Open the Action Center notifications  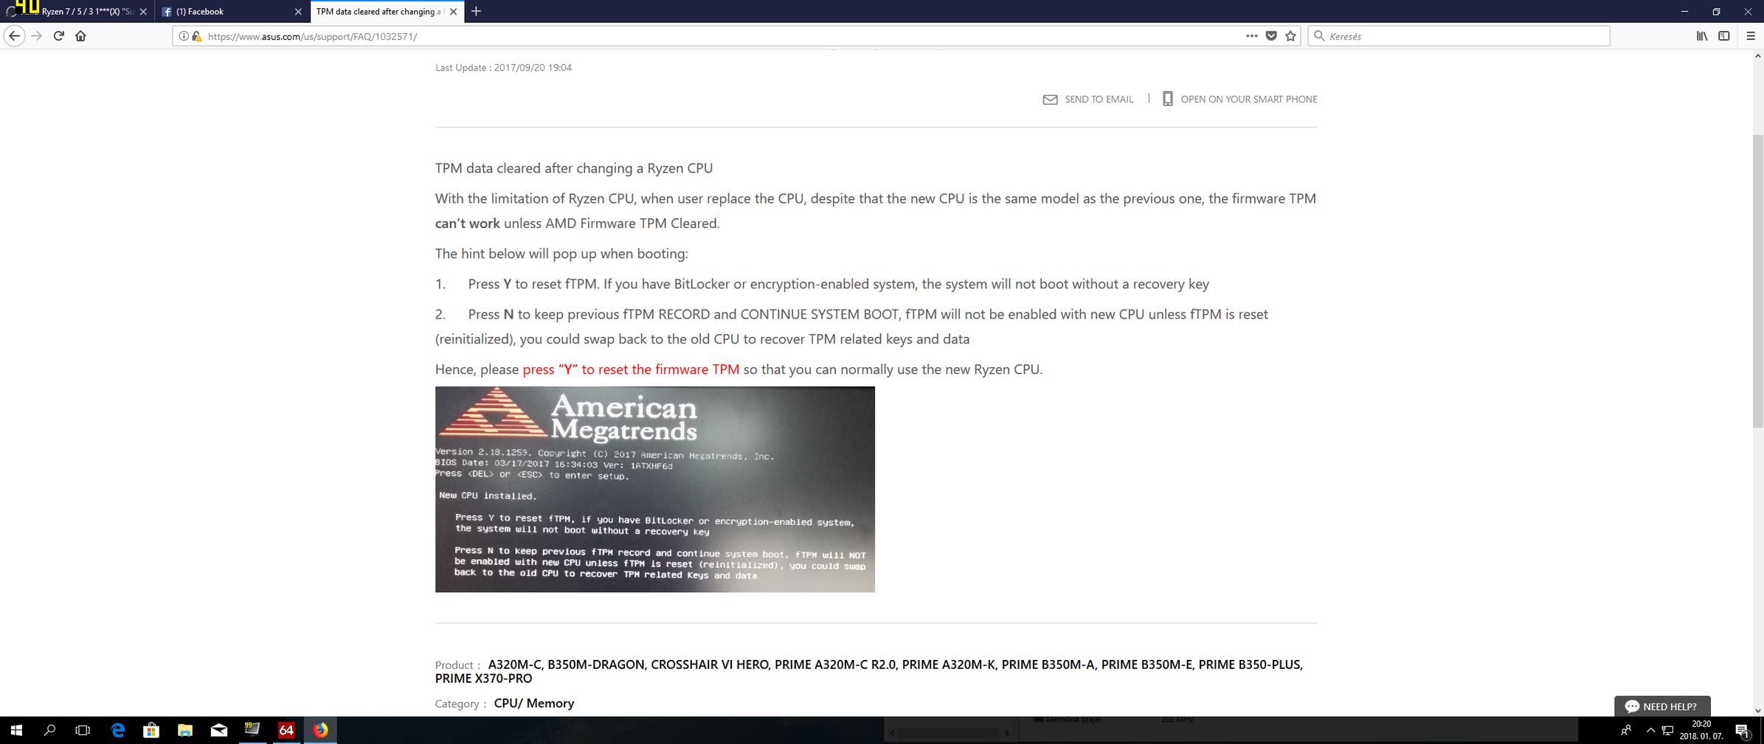[x=1743, y=731]
